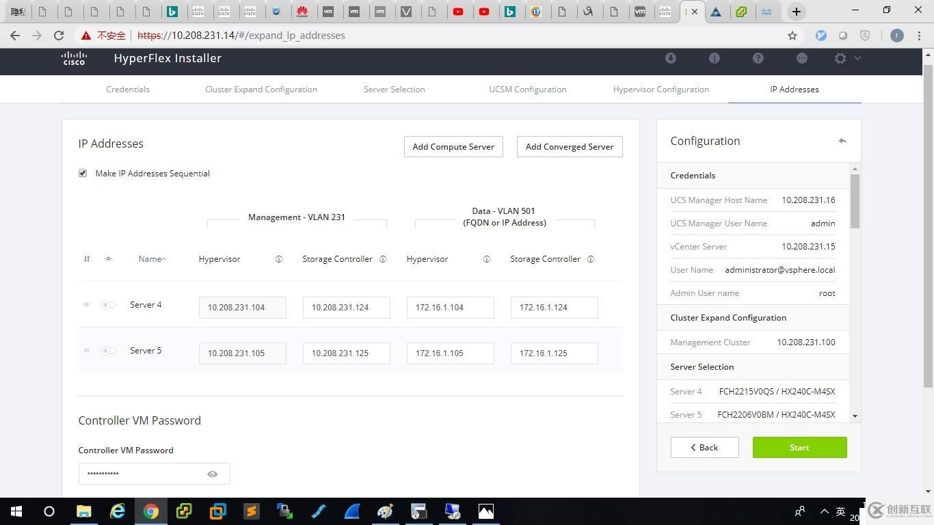Sort the server list by Name
The image size is (934, 525).
click(152, 259)
